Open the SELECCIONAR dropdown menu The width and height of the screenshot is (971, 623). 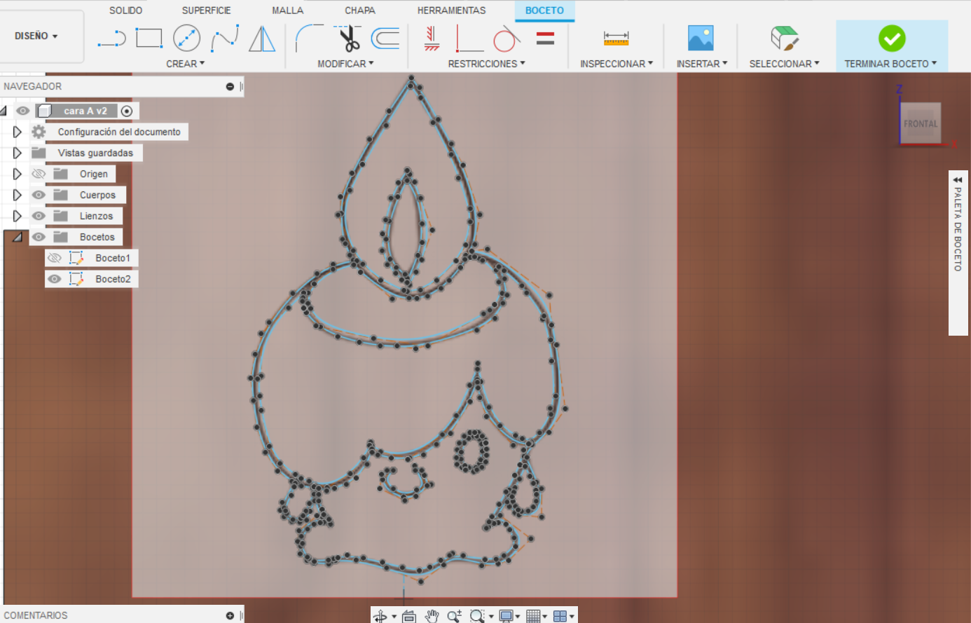[x=784, y=64]
